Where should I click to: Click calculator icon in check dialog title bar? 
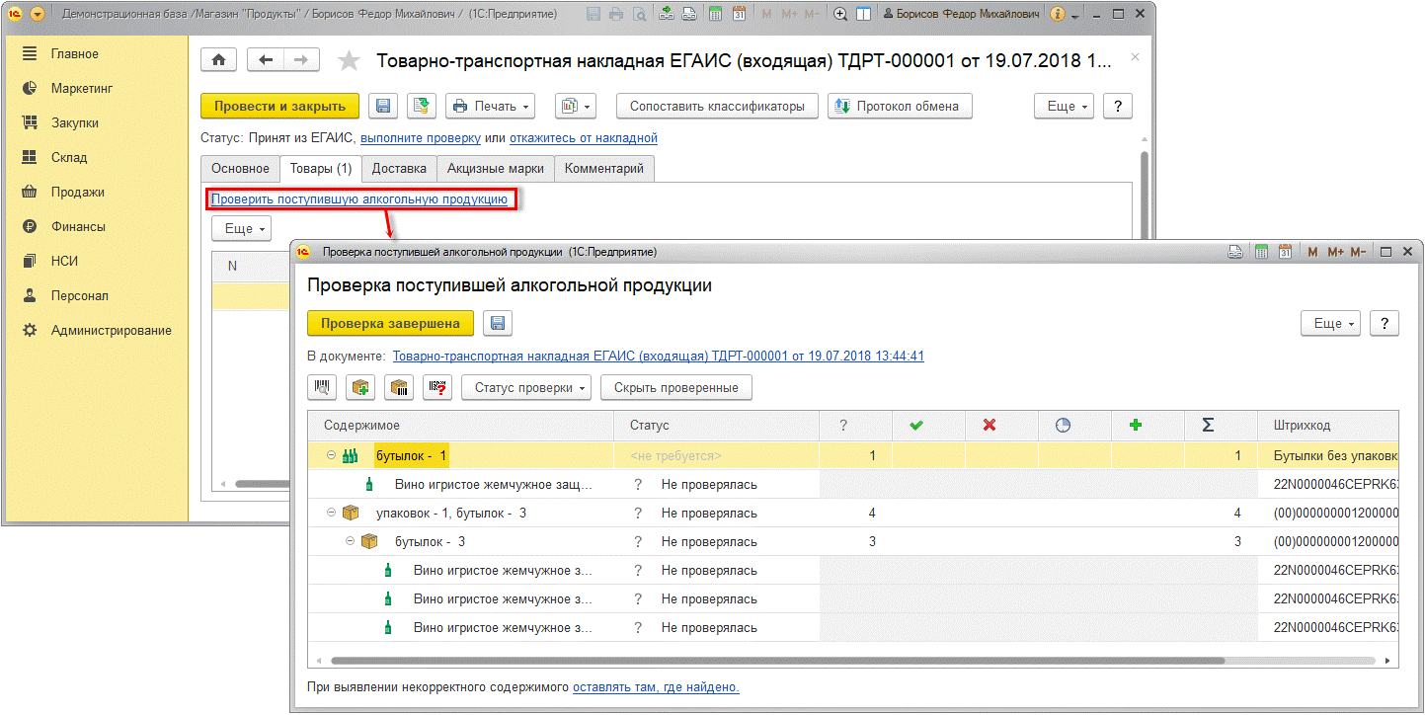tap(1261, 252)
